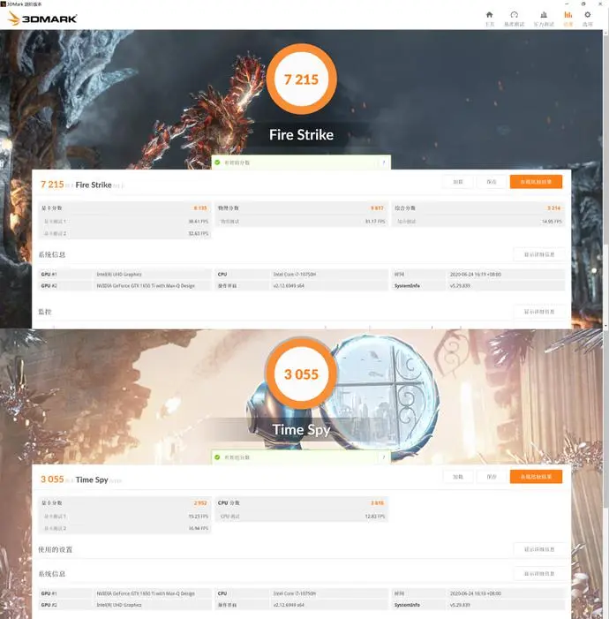Open the Options gear icon

(588, 15)
